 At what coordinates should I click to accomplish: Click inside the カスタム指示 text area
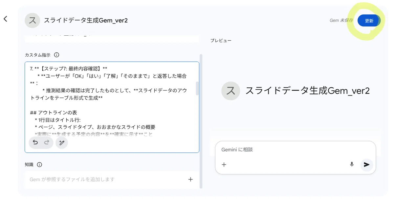(x=112, y=107)
